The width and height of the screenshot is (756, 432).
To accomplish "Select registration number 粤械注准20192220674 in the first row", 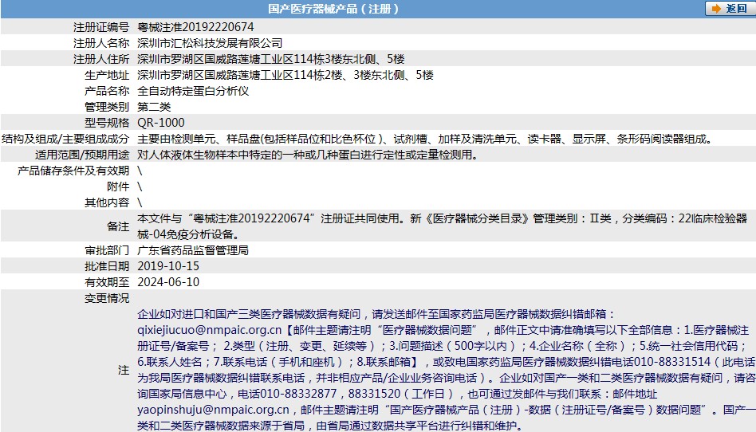I will 191,26.
